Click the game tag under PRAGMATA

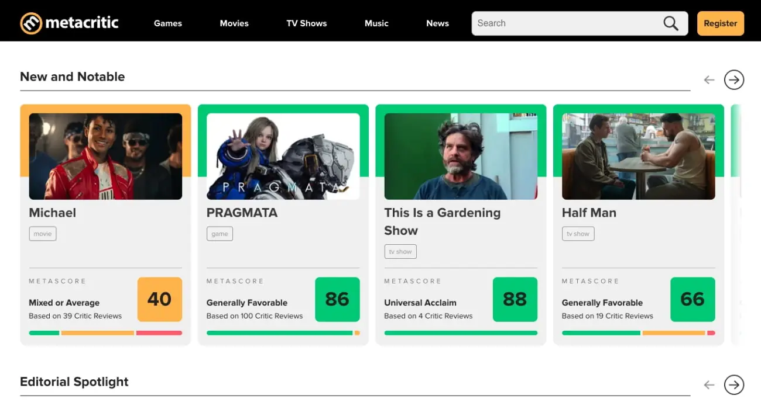coord(220,233)
